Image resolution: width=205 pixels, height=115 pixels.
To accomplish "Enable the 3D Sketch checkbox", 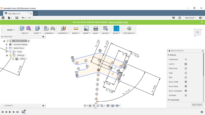I will [x=186, y=95].
